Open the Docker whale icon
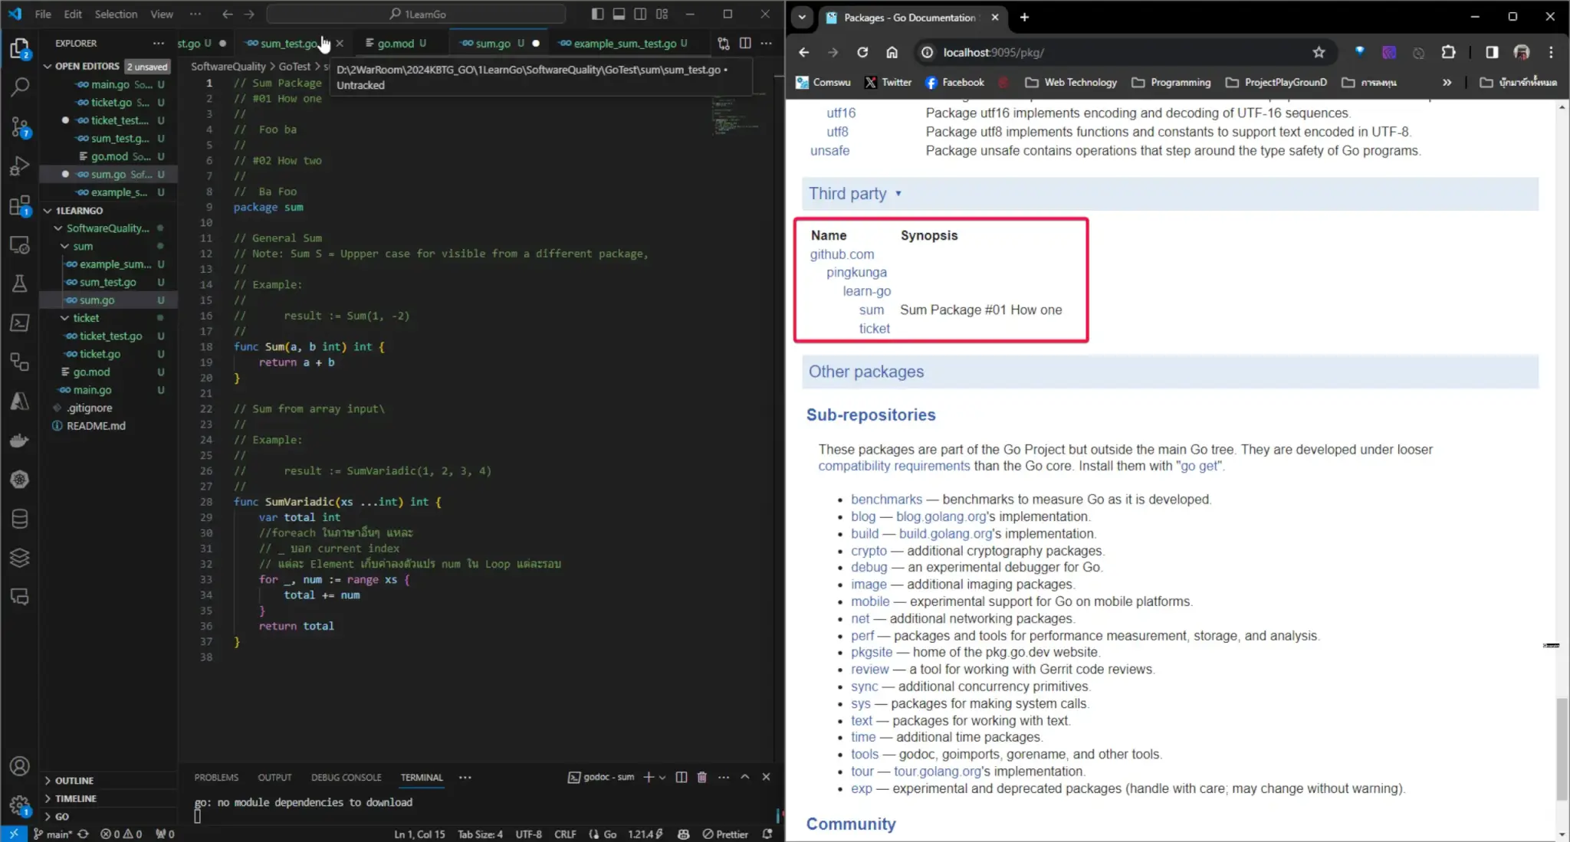Screen dimensions: 1570x842 (x=20, y=441)
